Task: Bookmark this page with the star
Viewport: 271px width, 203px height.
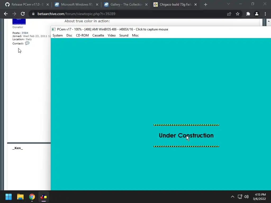Action: point(238,14)
